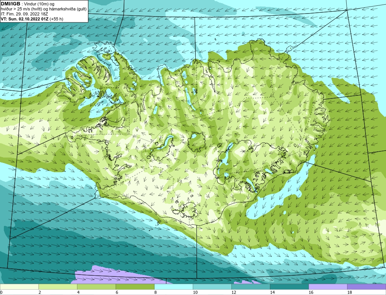
Task: Click the legend value '0'
Action: (1, 292)
